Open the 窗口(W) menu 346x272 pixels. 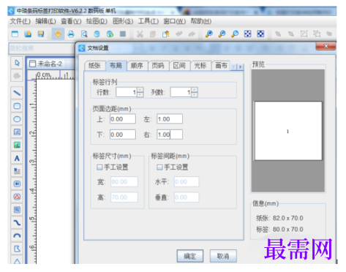click(x=174, y=21)
